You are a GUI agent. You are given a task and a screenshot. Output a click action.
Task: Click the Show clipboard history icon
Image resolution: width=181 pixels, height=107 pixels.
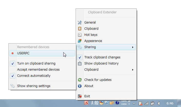(80, 63)
